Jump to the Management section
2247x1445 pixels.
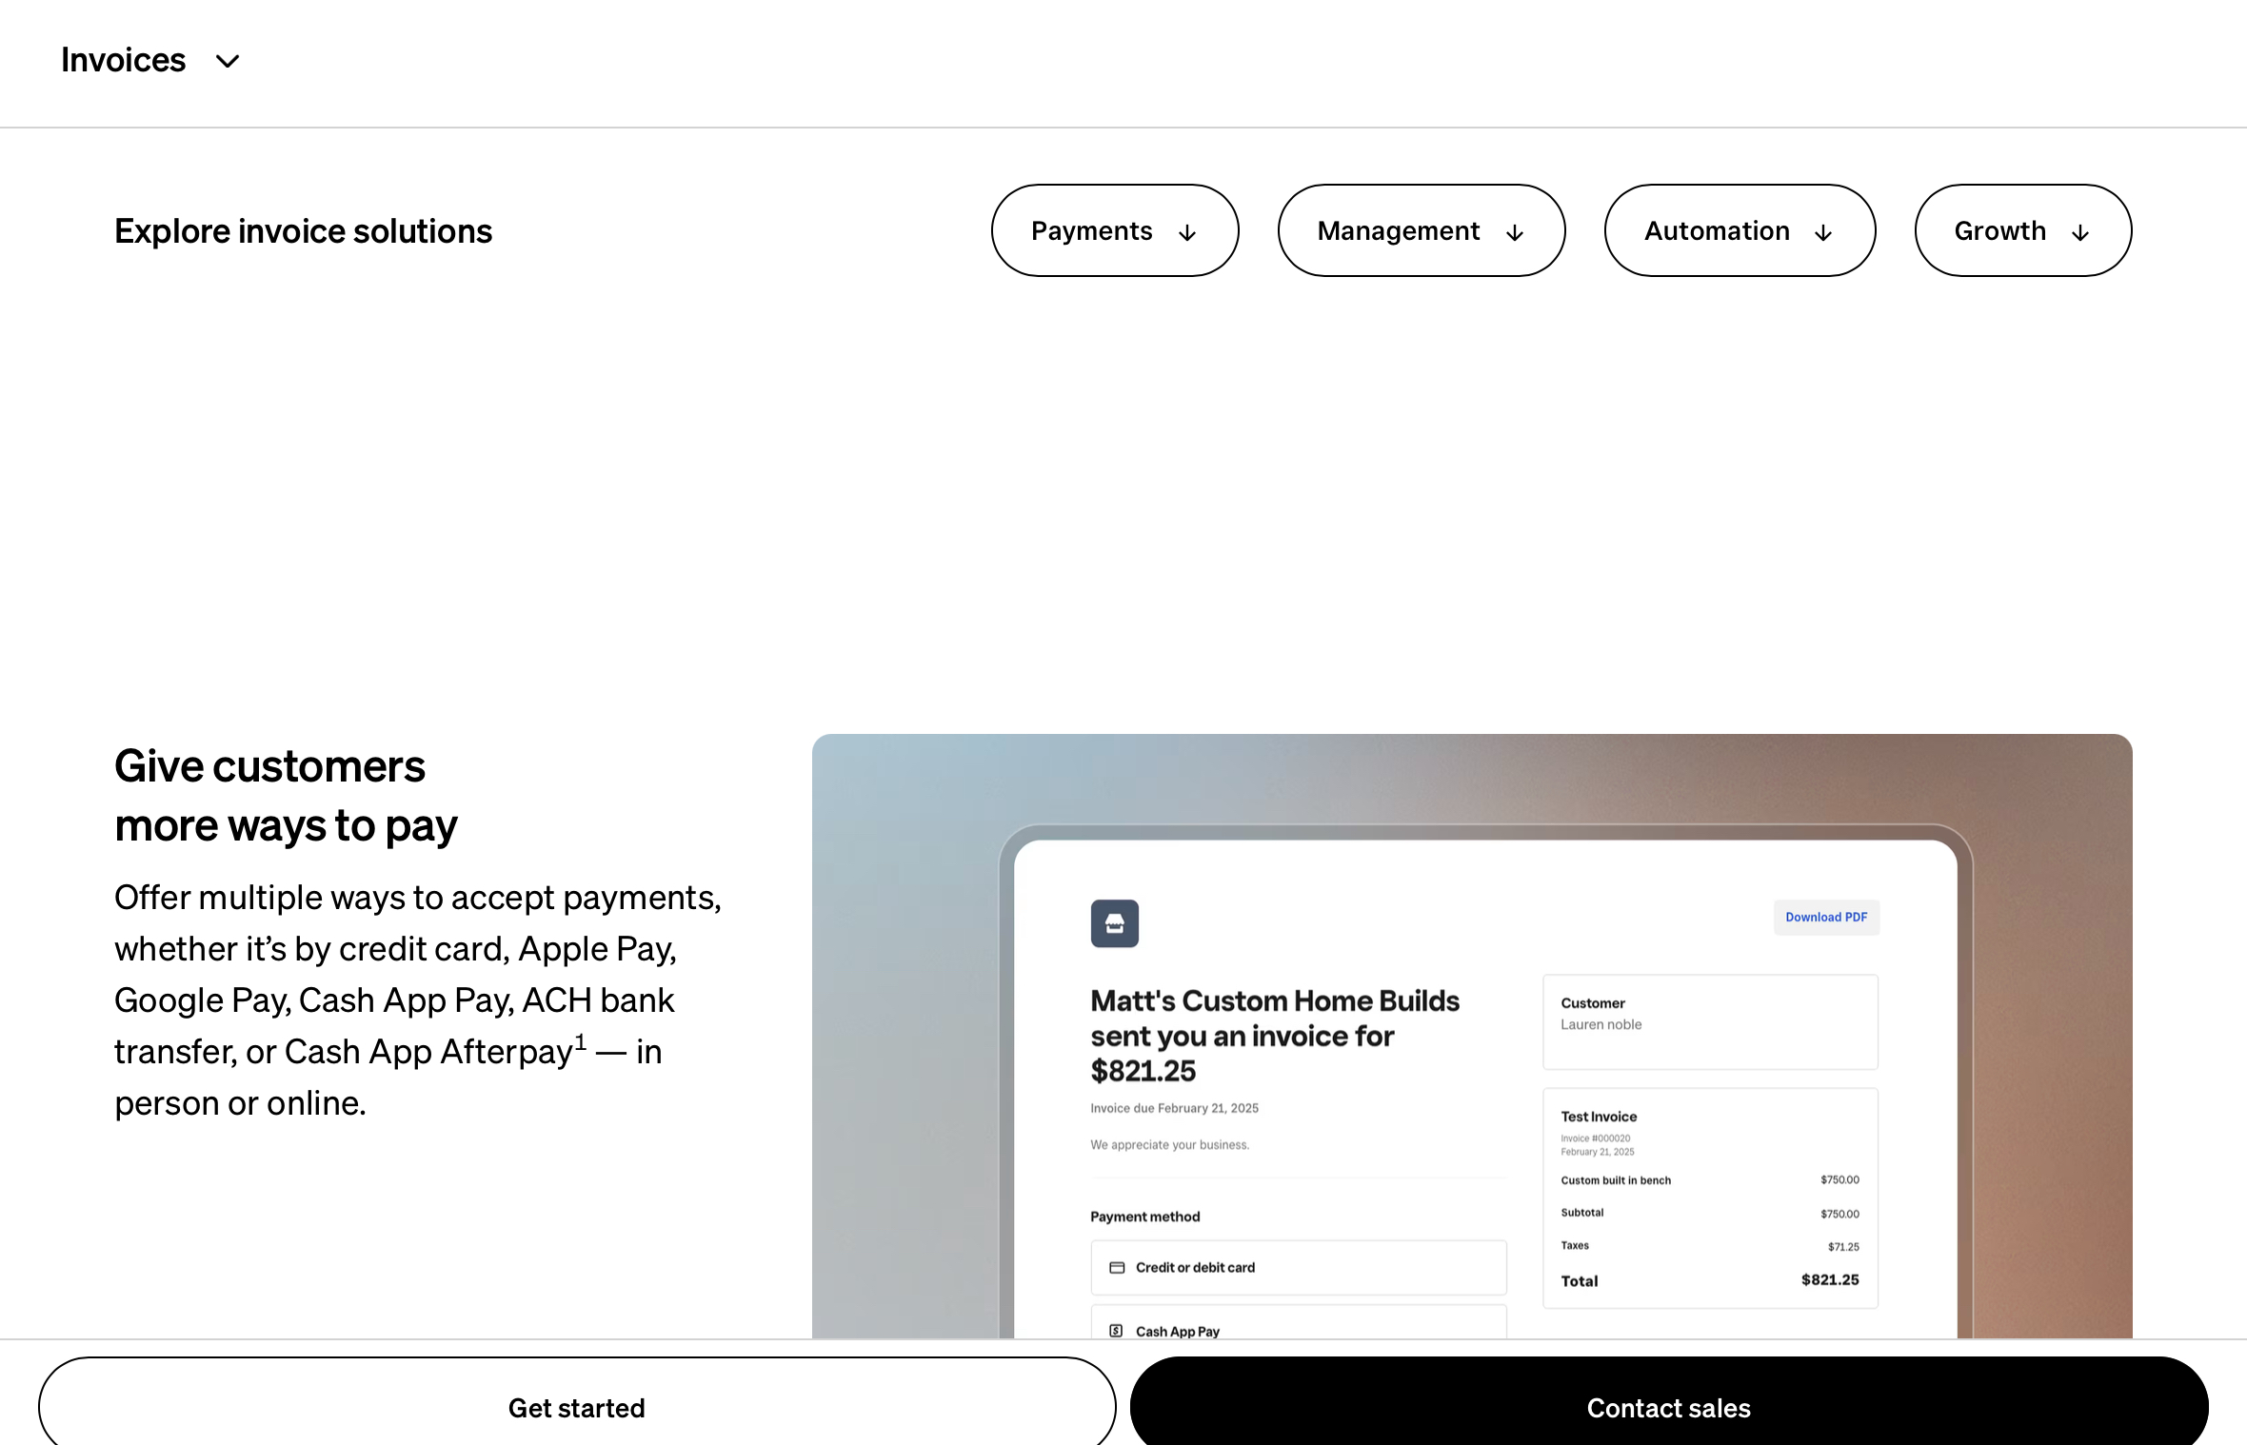(x=1398, y=230)
